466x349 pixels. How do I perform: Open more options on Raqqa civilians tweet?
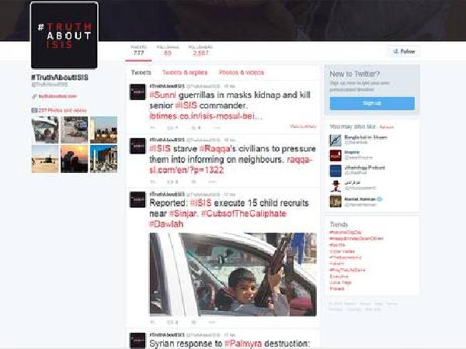click(x=212, y=181)
